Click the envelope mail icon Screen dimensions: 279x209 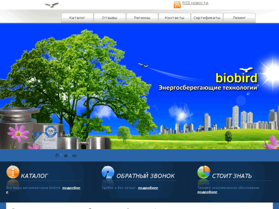pyautogui.click(x=74, y=156)
